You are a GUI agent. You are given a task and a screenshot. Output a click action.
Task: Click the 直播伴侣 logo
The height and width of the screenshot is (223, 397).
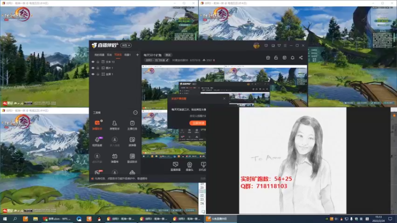pyautogui.click(x=105, y=45)
